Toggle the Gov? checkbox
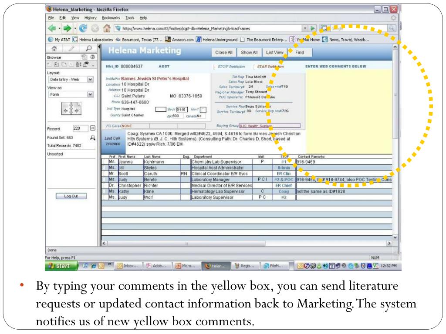The width and height of the screenshot is (446, 334). click(x=203, y=110)
